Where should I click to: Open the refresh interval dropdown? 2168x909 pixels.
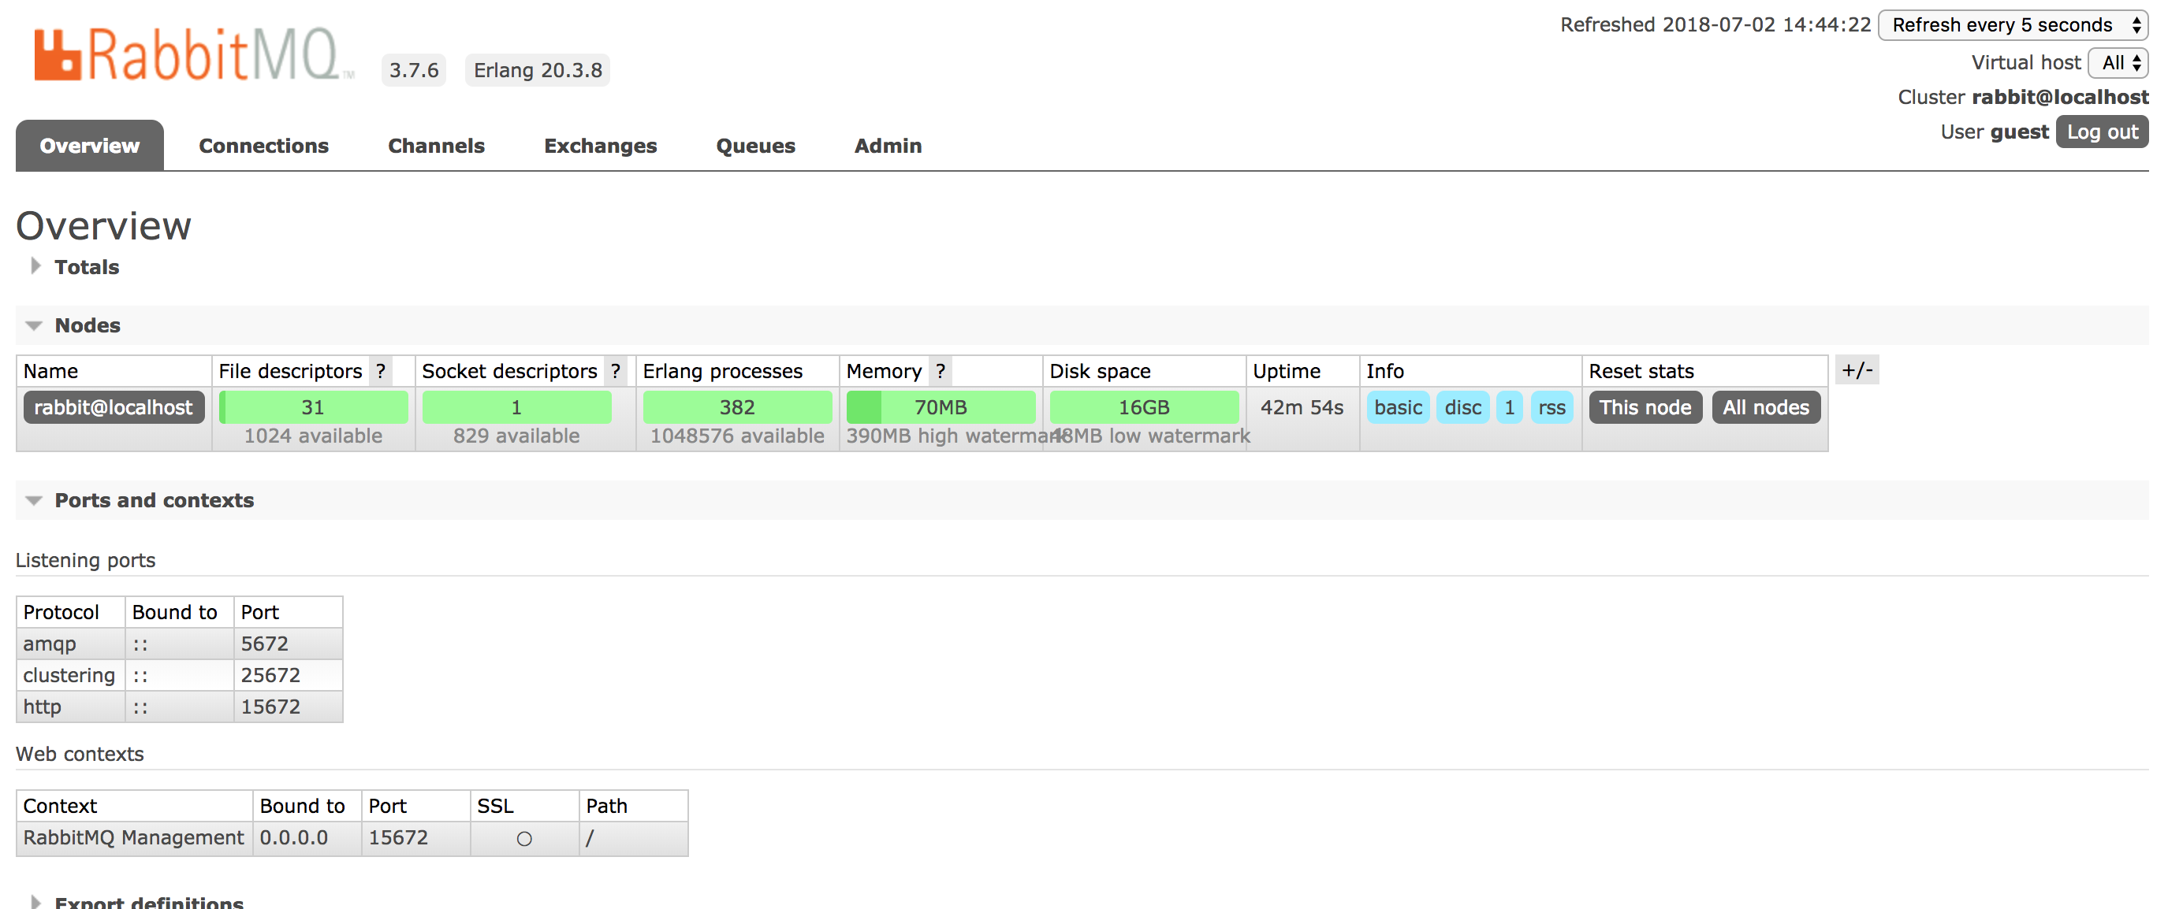click(2013, 25)
